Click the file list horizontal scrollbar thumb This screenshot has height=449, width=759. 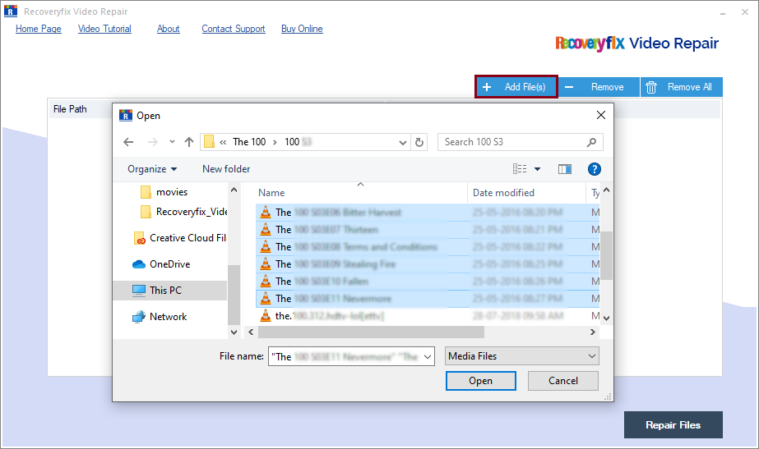371,332
